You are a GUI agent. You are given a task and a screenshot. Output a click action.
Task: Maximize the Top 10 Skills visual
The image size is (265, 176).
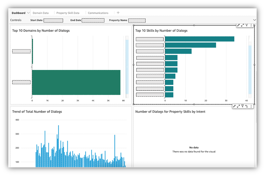coord(243,25)
